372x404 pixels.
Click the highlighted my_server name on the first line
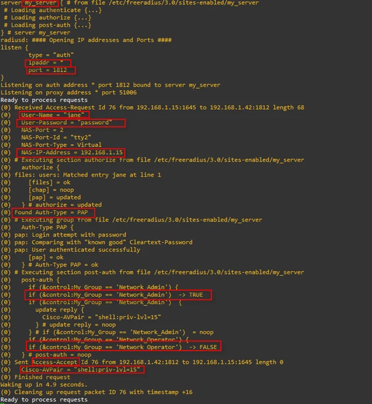tap(40, 4)
